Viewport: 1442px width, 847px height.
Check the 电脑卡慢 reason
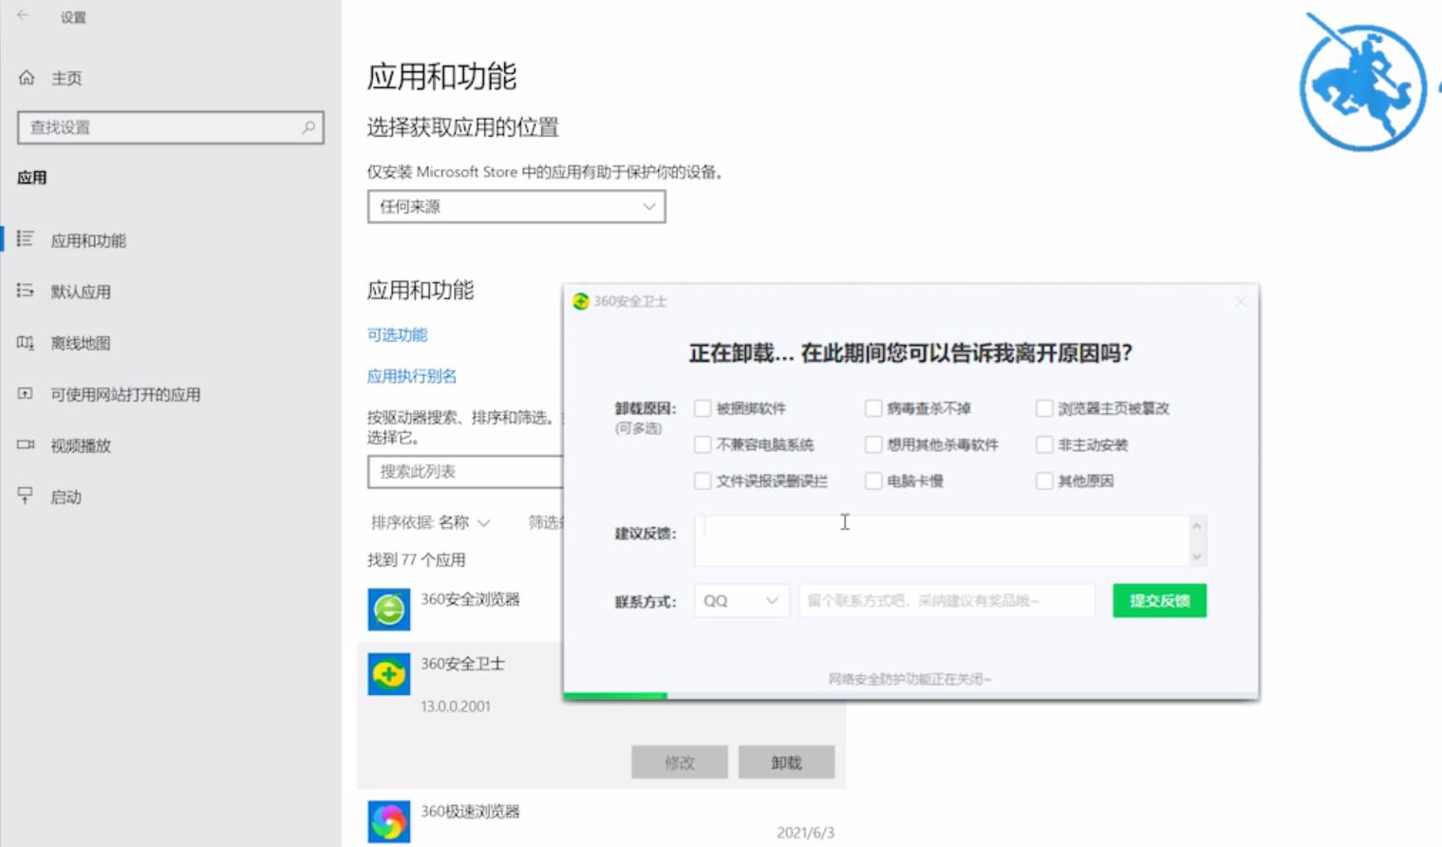pyautogui.click(x=873, y=480)
